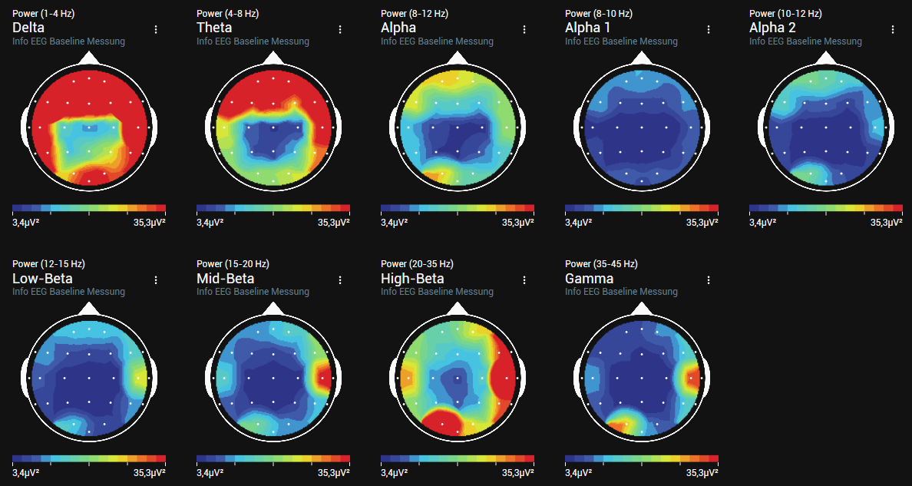This screenshot has height=486, width=912.
Task: Open the Gamma panel options menu
Action: [x=708, y=279]
